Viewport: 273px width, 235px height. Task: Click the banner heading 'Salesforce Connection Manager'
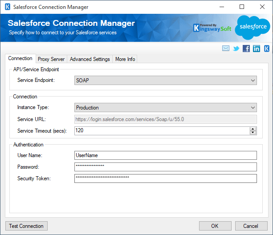[71, 23]
